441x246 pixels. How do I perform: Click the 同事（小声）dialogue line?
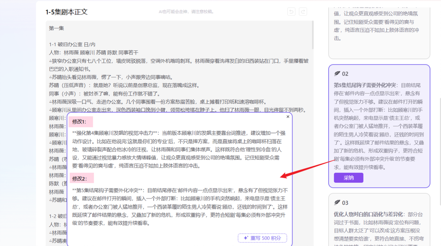(x=105, y=94)
